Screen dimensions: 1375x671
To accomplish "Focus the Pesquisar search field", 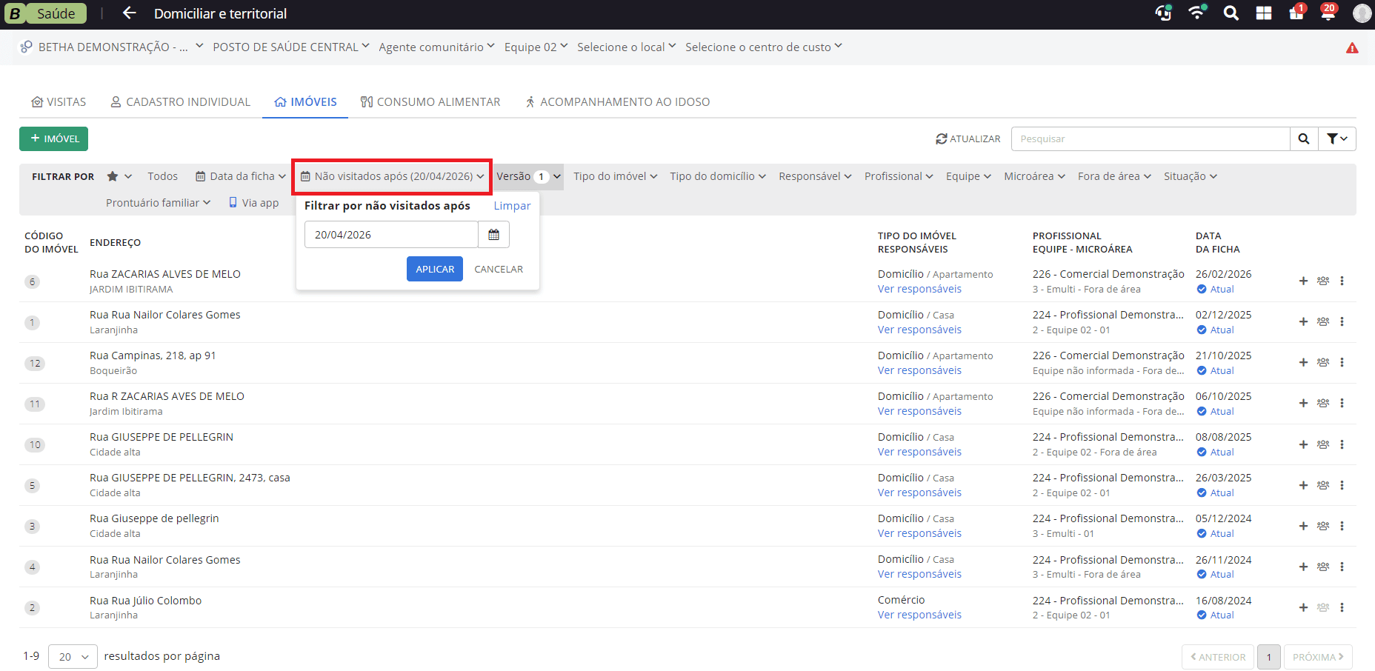I will pos(1151,138).
